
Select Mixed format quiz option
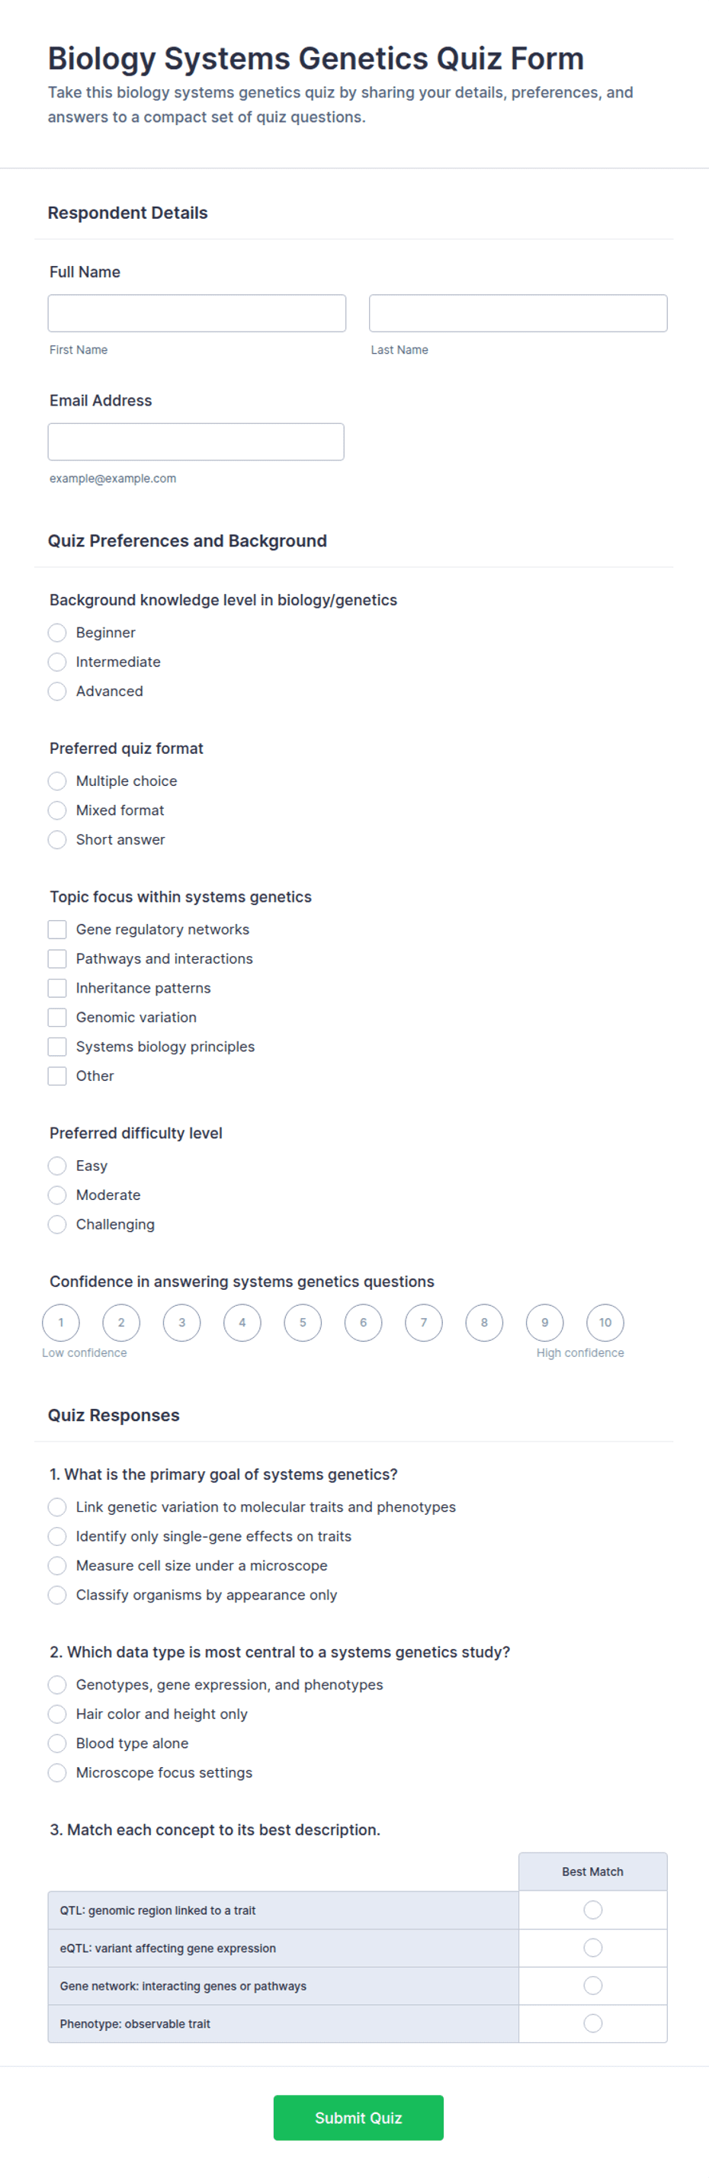click(x=57, y=810)
